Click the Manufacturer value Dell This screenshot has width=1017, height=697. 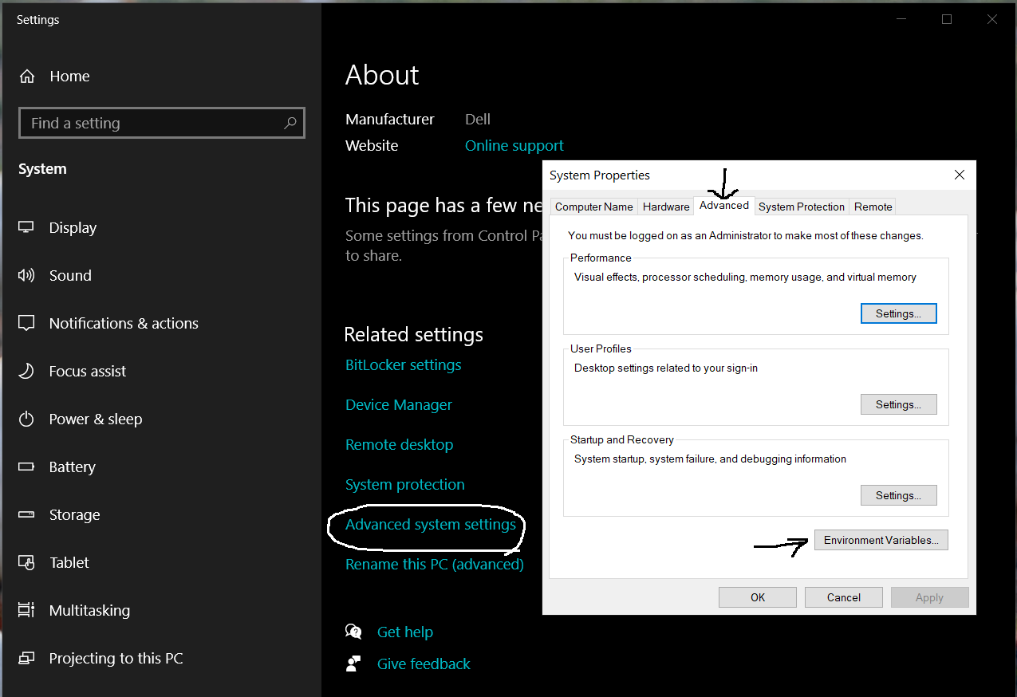478,120
